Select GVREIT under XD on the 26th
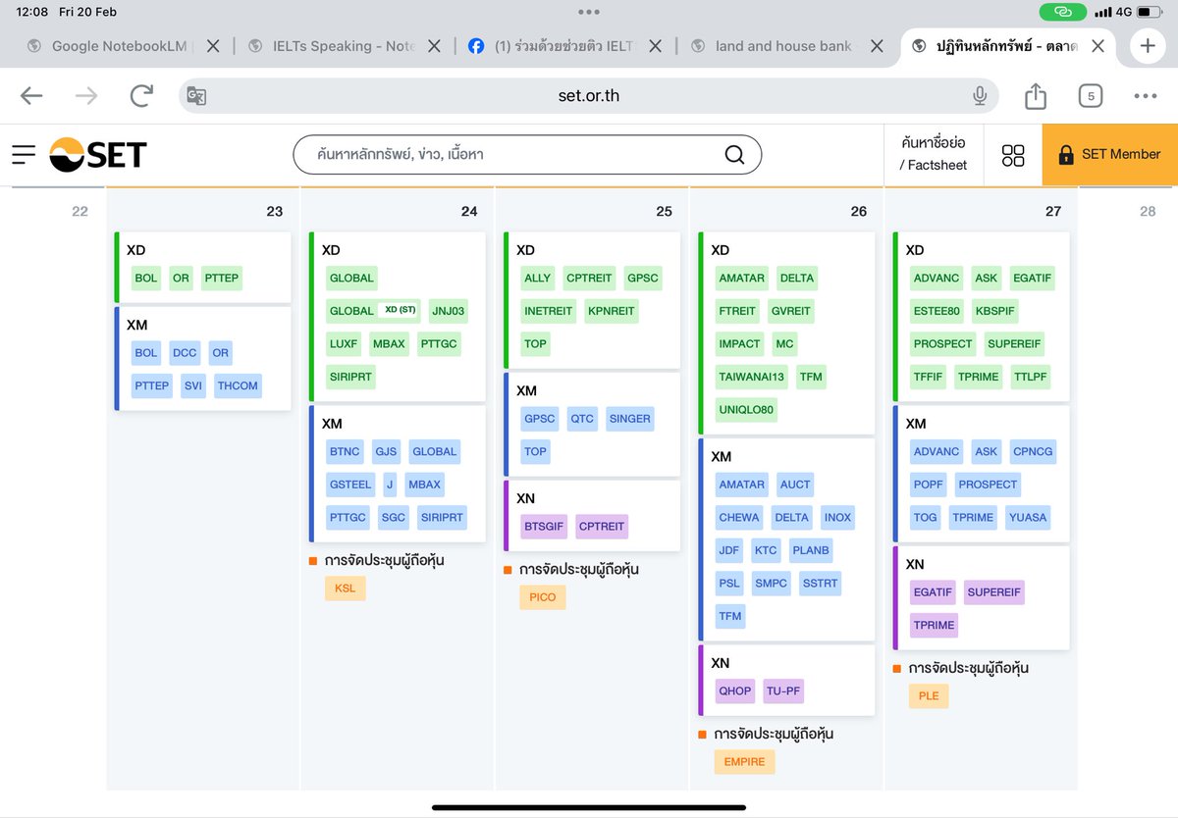This screenshot has height=818, width=1178. tap(791, 311)
